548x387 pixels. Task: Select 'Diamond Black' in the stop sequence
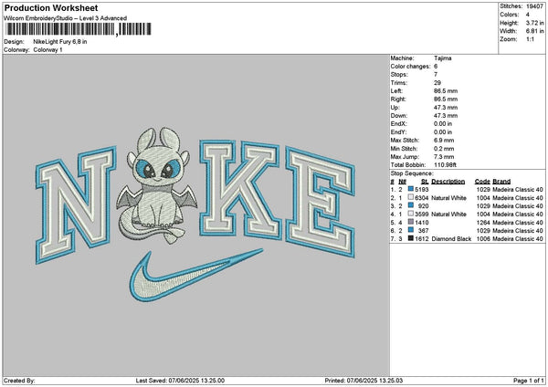[x=451, y=239]
